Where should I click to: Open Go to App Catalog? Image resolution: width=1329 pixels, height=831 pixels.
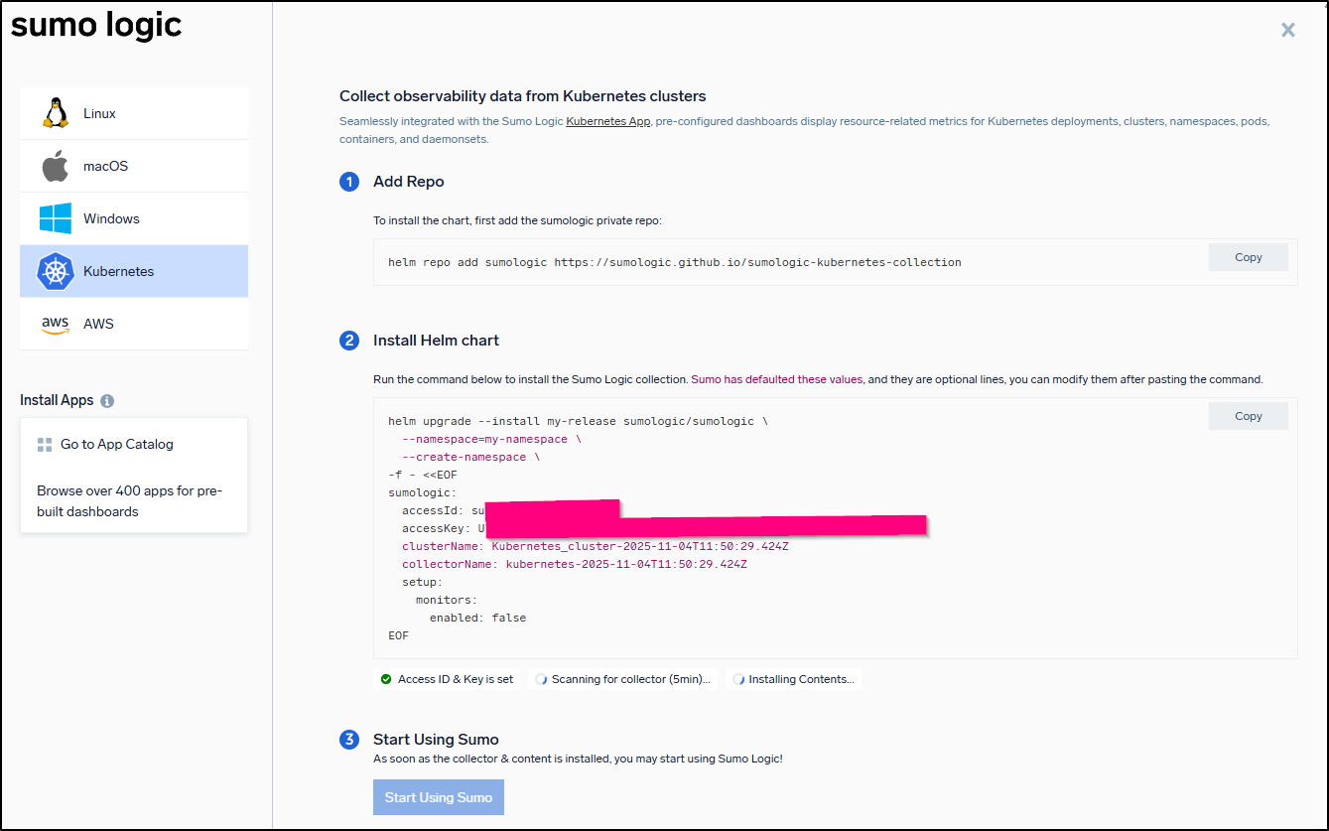pyautogui.click(x=116, y=444)
